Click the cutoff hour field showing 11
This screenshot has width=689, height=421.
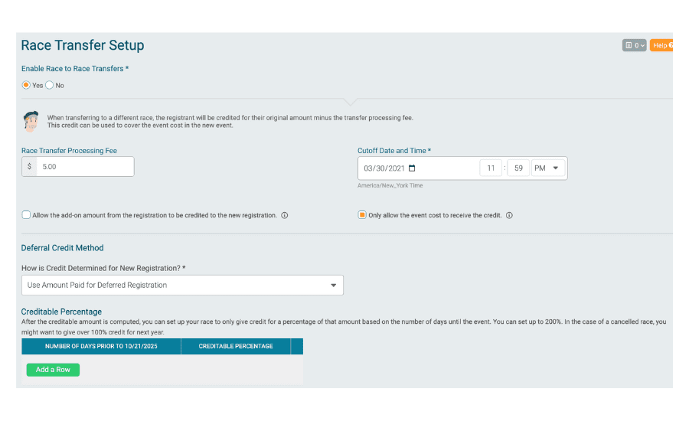(x=491, y=168)
